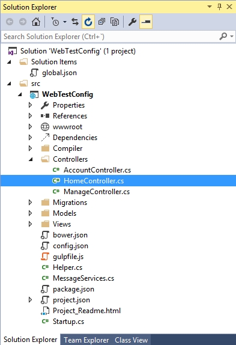This screenshot has width=236, height=345.
Task: Click the Collapse All toolbar icon
Action: 101,22
